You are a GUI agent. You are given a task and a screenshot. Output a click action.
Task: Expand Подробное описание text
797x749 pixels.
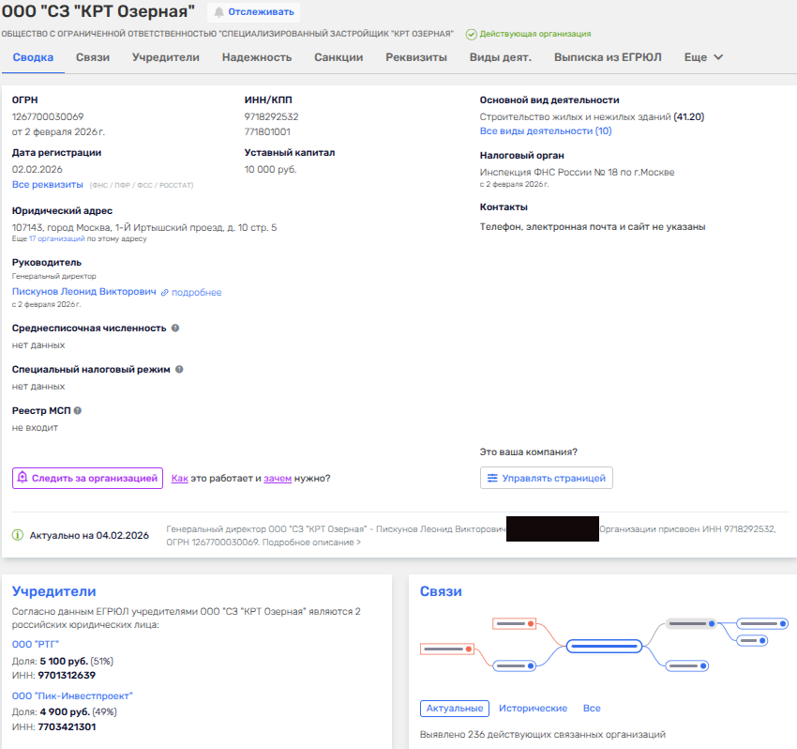(x=315, y=543)
